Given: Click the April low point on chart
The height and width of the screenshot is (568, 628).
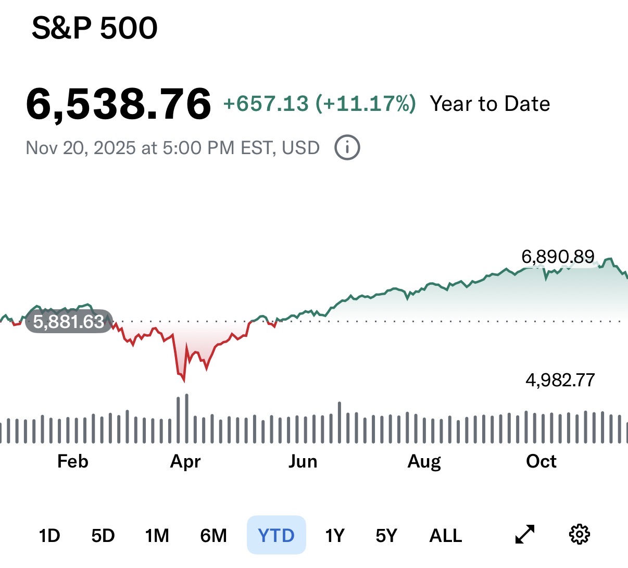Looking at the screenshot, I should pos(184,380).
